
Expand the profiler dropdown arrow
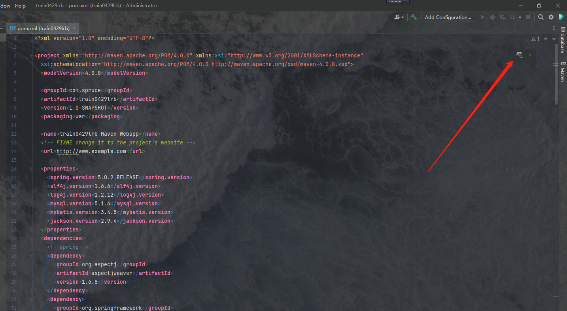pos(520,17)
